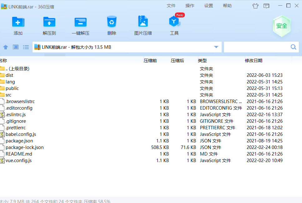Open the skin (shirt) icon in title bar
This screenshot has width=302, height=203.
[255, 6]
